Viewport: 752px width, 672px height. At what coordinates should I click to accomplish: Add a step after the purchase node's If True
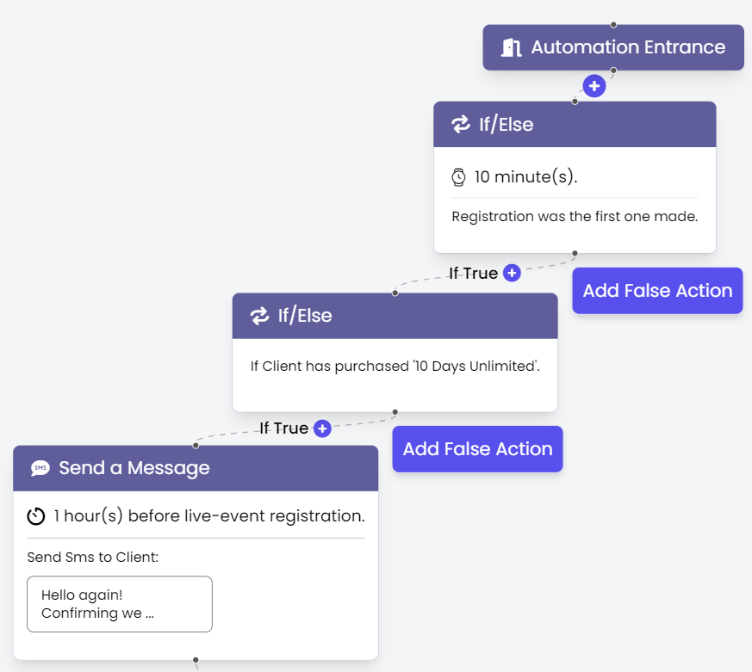pyautogui.click(x=322, y=428)
